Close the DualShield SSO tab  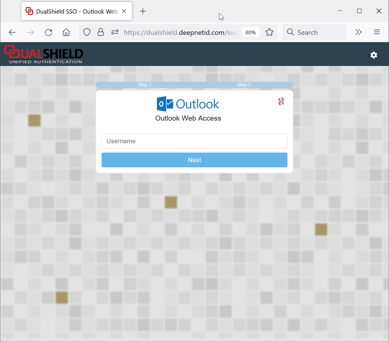pos(124,11)
